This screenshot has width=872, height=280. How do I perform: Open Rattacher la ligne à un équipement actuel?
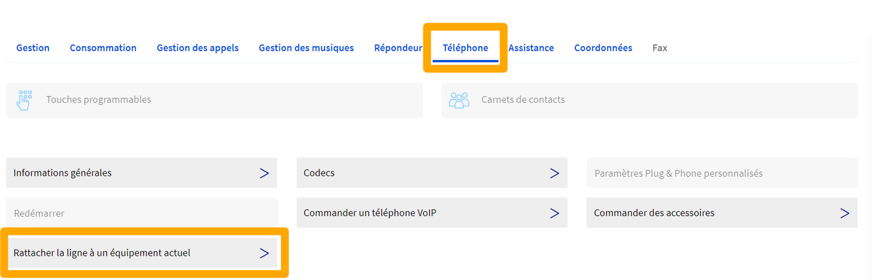(102, 253)
